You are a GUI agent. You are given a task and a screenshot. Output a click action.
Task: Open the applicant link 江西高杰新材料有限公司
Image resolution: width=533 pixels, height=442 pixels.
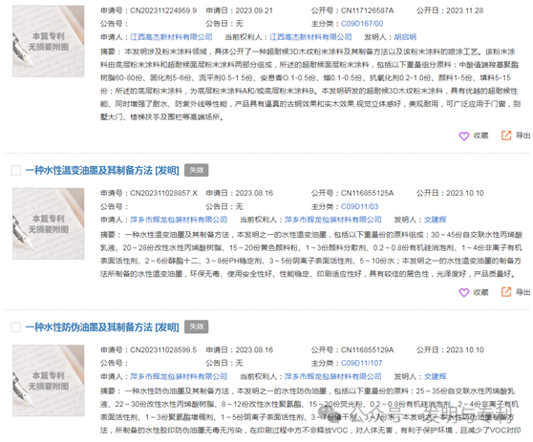[171, 37]
